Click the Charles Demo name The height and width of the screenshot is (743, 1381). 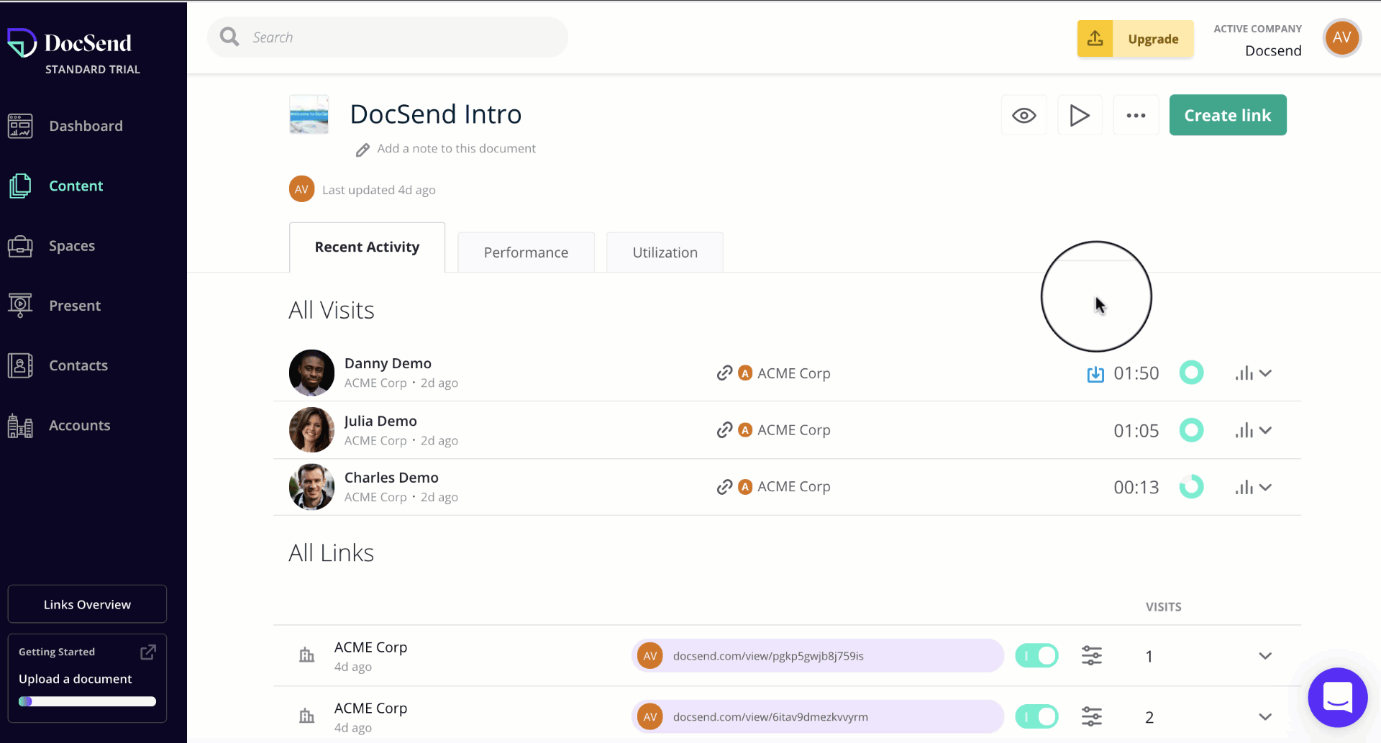point(391,478)
